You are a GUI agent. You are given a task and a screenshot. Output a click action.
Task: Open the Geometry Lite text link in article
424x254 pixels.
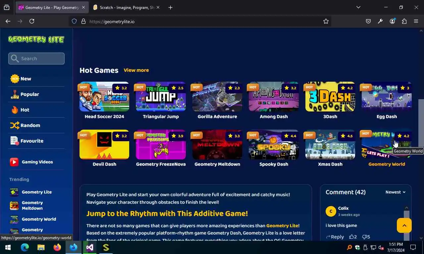point(282,226)
